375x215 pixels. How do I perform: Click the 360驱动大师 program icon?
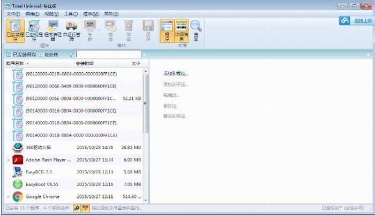tap(18, 148)
